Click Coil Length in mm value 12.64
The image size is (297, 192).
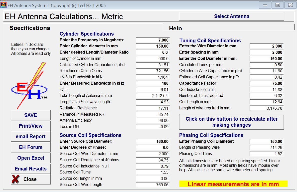[267, 102]
